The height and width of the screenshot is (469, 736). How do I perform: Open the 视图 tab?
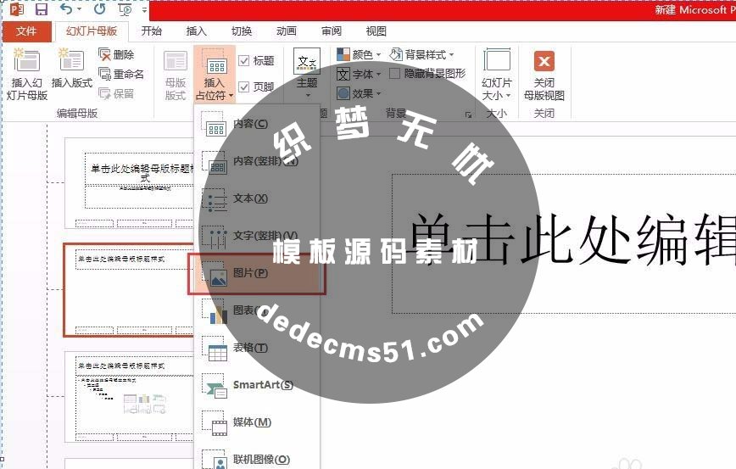[376, 31]
